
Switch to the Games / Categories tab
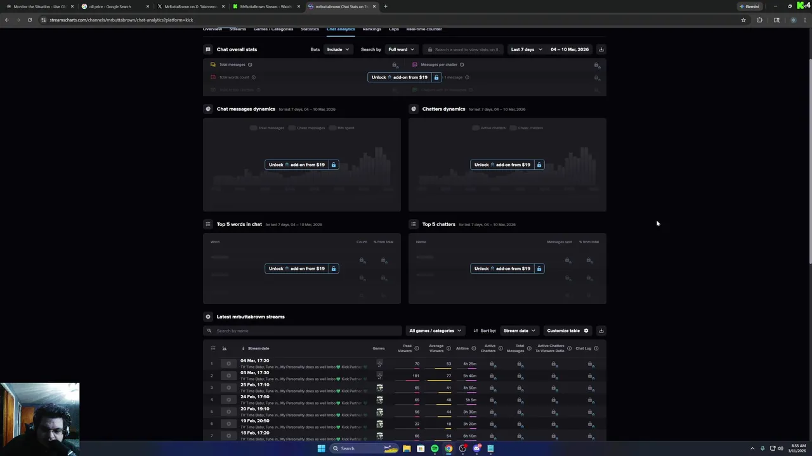tap(273, 29)
